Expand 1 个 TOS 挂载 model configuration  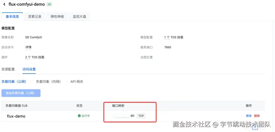pyautogui.click(x=174, y=37)
